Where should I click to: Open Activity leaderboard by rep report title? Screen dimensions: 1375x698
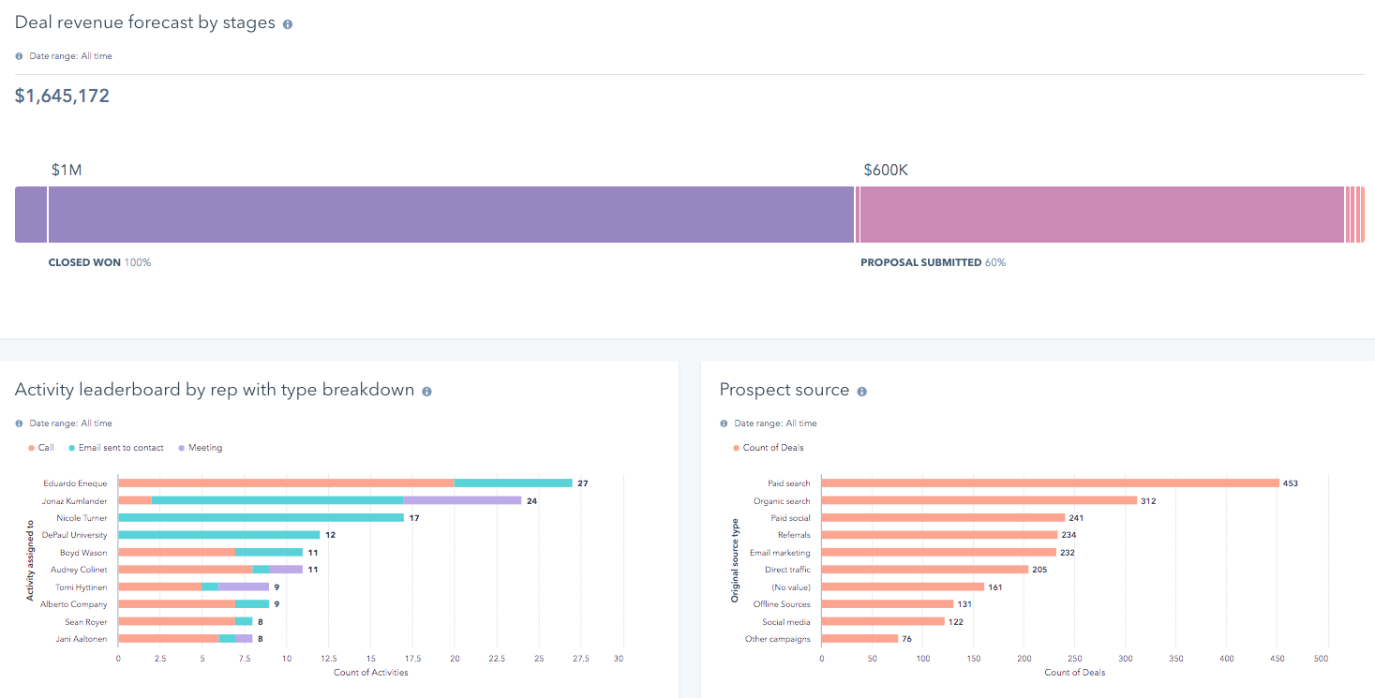click(215, 390)
